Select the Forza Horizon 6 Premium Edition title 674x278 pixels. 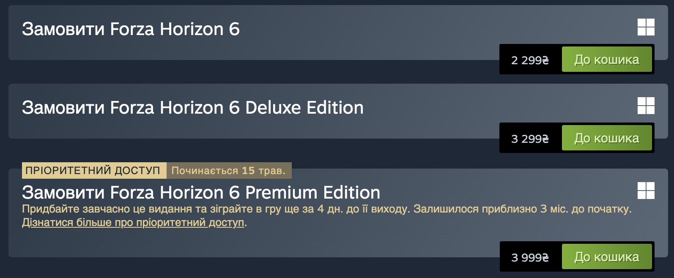coord(201,193)
